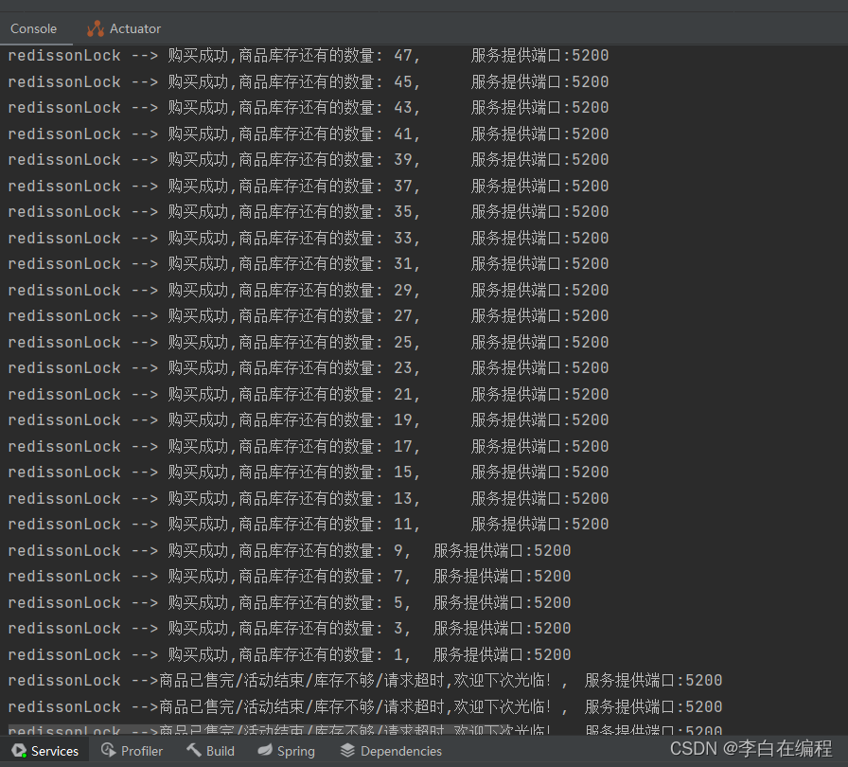Click the Profiler gauge icon
Screen dimensions: 848x767
tap(109, 750)
